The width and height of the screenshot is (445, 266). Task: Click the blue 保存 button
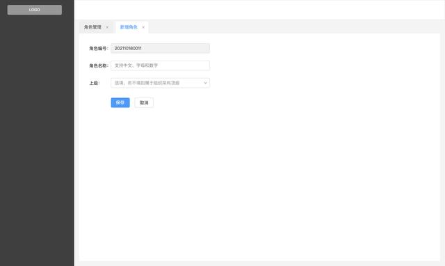(x=120, y=102)
